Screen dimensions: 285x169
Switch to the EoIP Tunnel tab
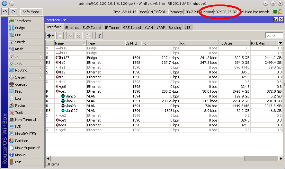[x=92, y=28]
